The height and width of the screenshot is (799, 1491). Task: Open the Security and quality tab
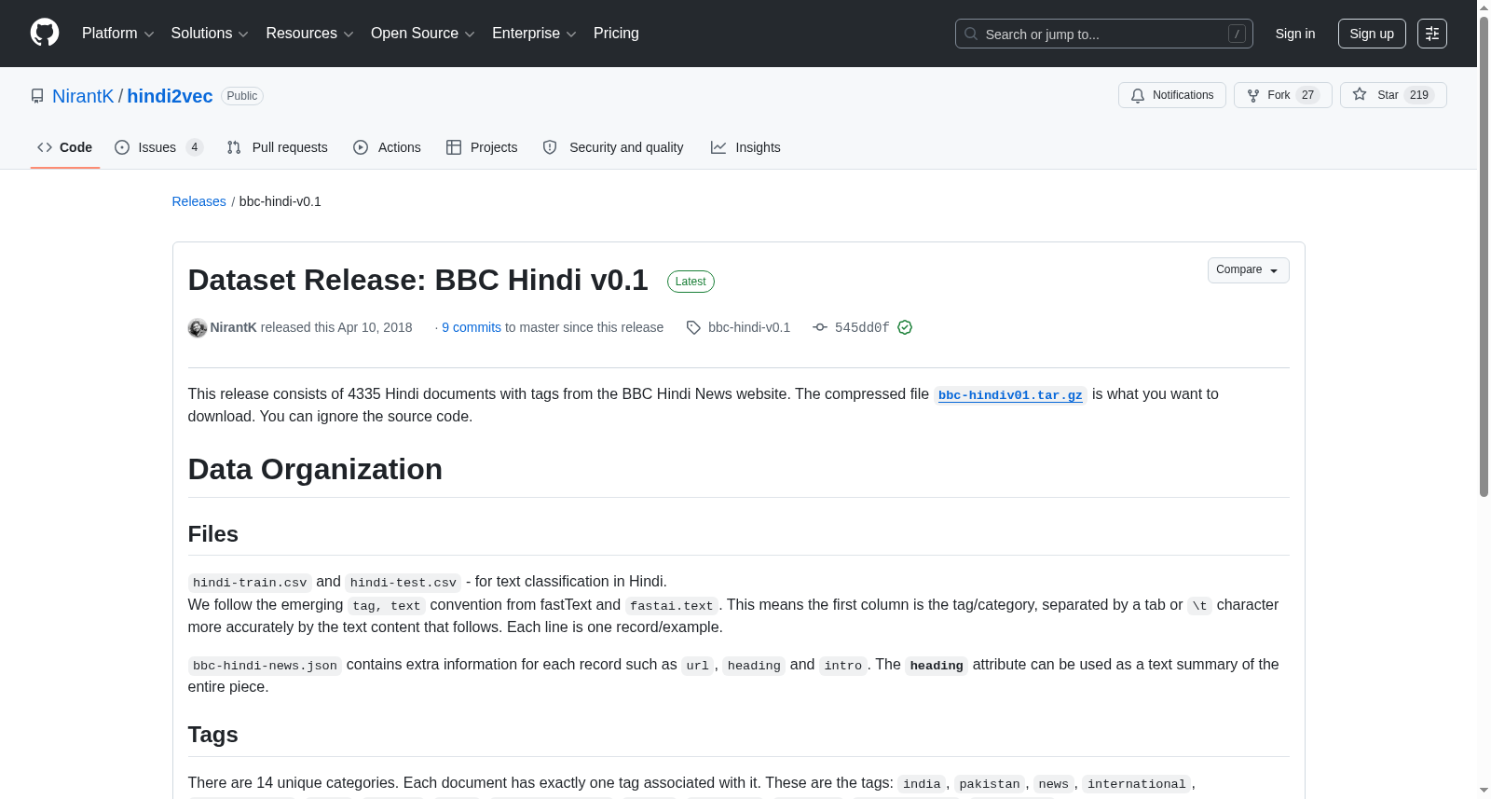[x=613, y=147]
